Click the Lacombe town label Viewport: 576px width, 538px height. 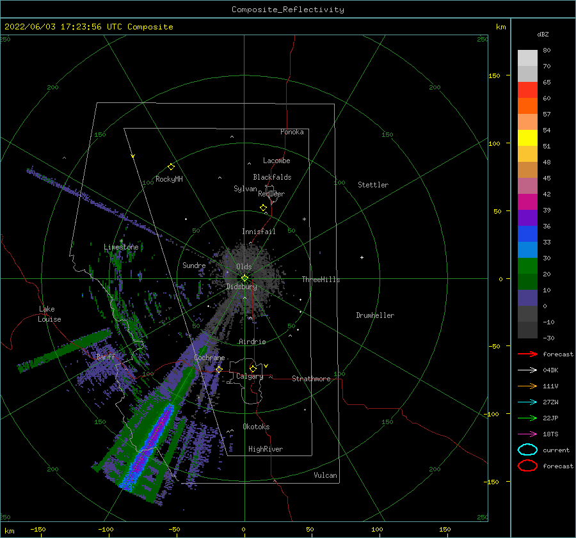[276, 161]
